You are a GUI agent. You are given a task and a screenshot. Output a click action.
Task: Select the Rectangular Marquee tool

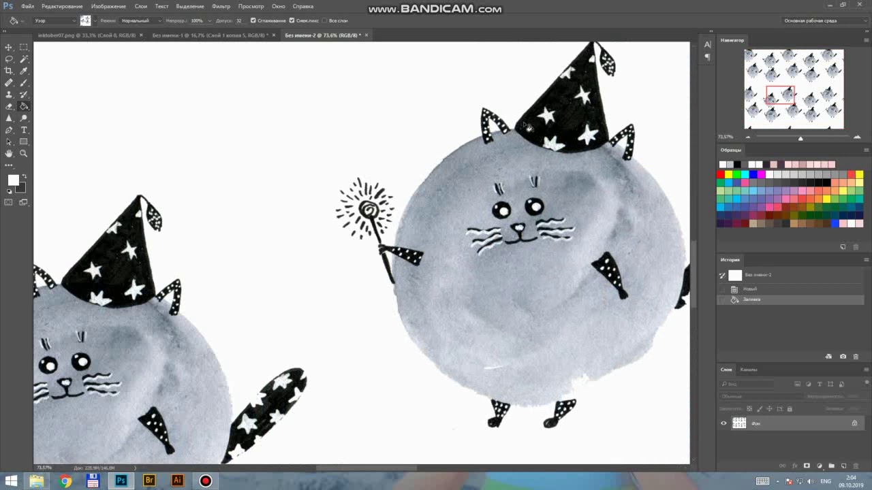pos(24,47)
